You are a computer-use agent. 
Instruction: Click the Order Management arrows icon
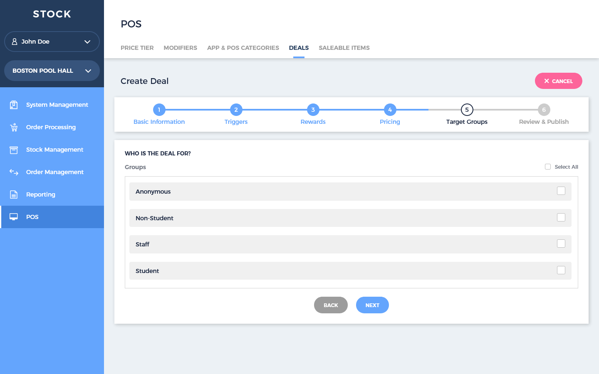click(x=14, y=172)
